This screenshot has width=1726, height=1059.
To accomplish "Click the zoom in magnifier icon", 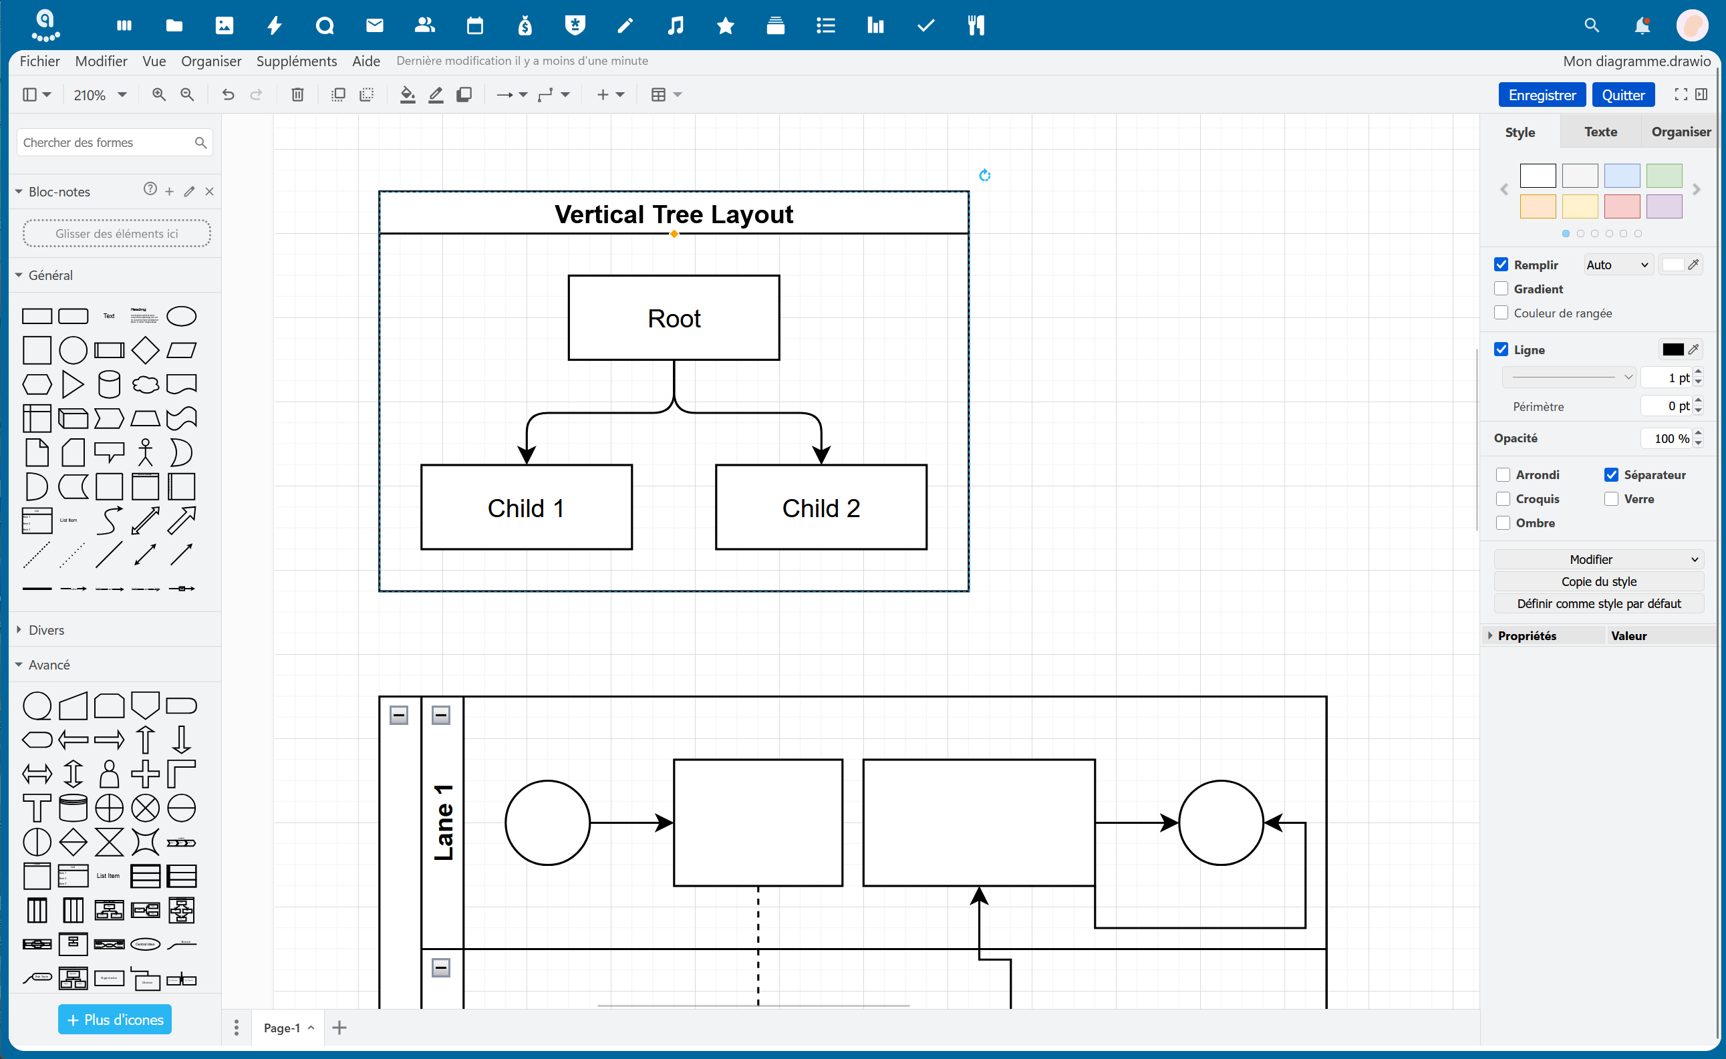I will pyautogui.click(x=159, y=95).
